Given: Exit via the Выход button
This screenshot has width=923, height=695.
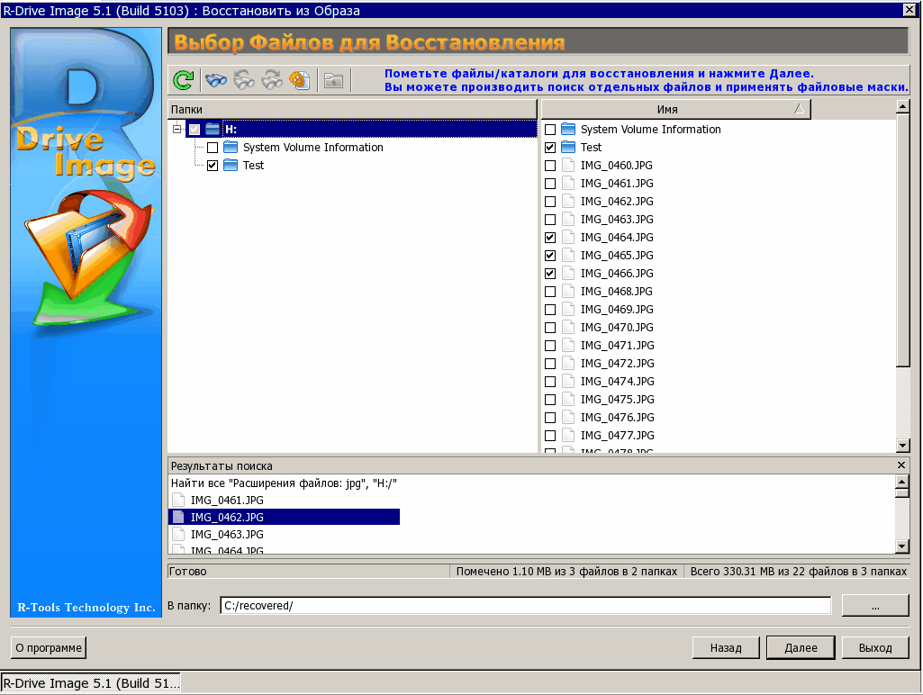Looking at the screenshot, I should [x=875, y=648].
